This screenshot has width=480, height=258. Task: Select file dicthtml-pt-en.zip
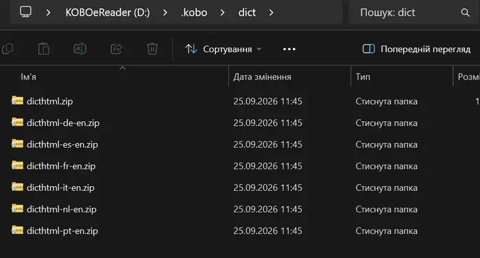click(62, 231)
